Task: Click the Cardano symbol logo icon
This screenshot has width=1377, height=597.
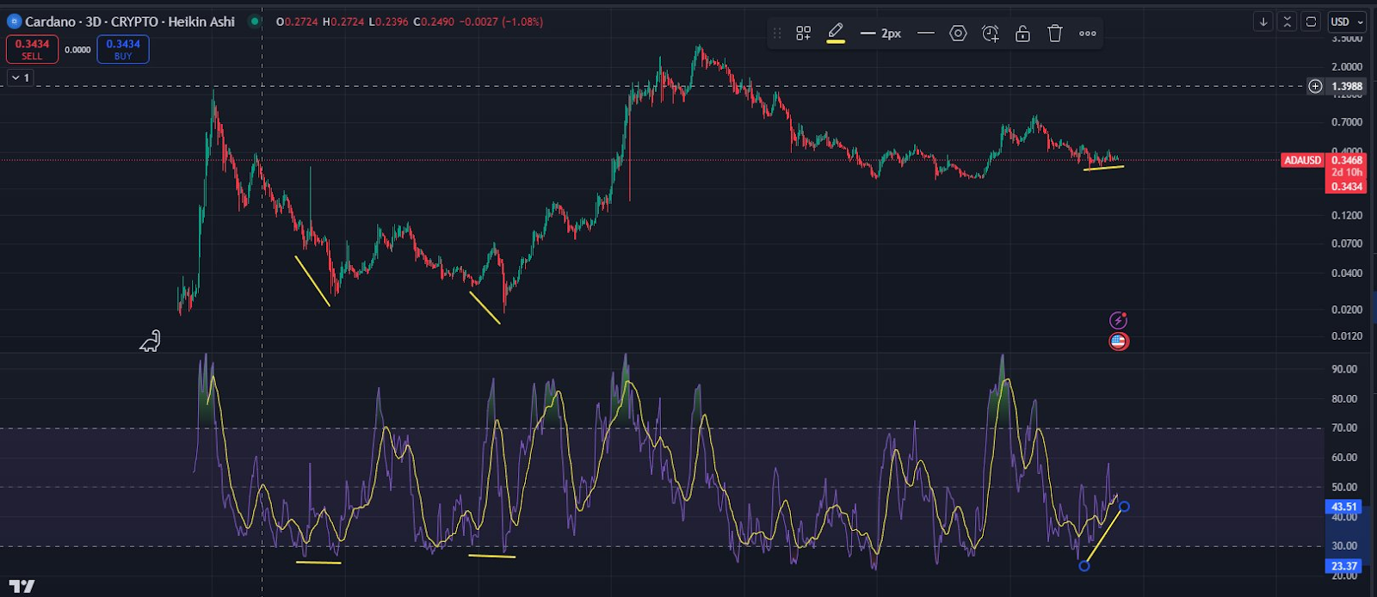Action: (x=14, y=22)
